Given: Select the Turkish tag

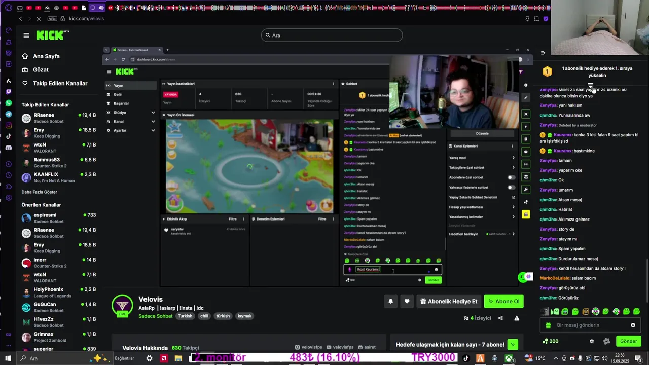Looking at the screenshot, I should [185, 316].
